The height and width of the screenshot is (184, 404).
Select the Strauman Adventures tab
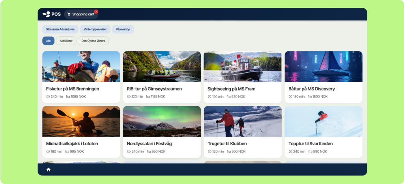pyautogui.click(x=60, y=29)
